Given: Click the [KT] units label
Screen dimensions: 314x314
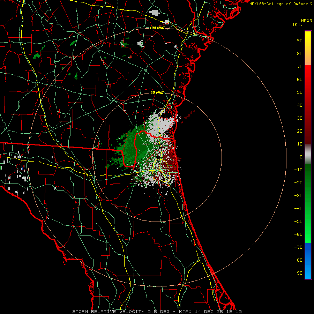Looking at the screenshot, I should pyautogui.click(x=298, y=24).
